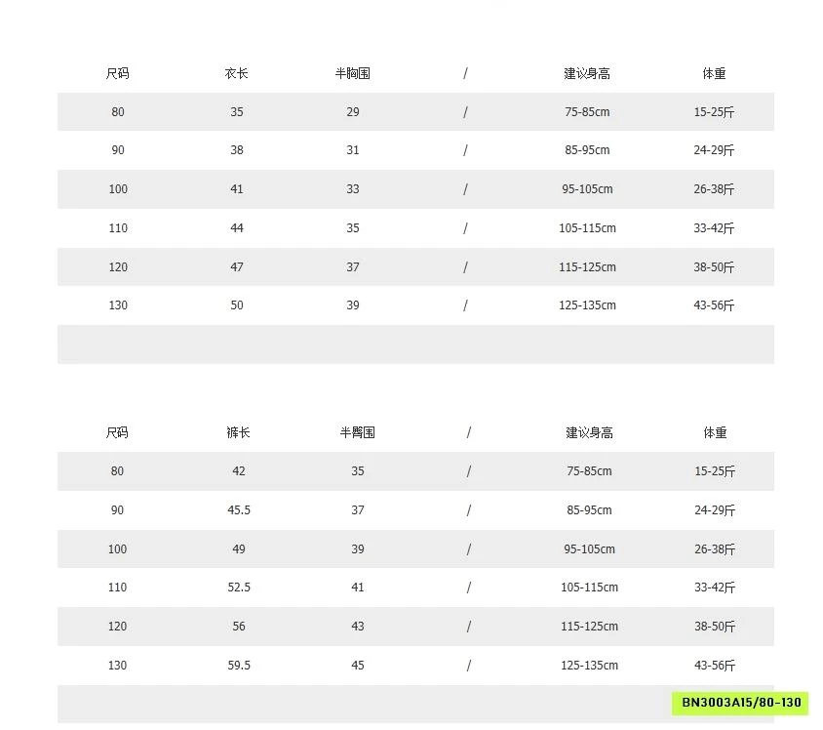
Task: Select the 半胸围 value 33 cell
Action: click(x=353, y=189)
